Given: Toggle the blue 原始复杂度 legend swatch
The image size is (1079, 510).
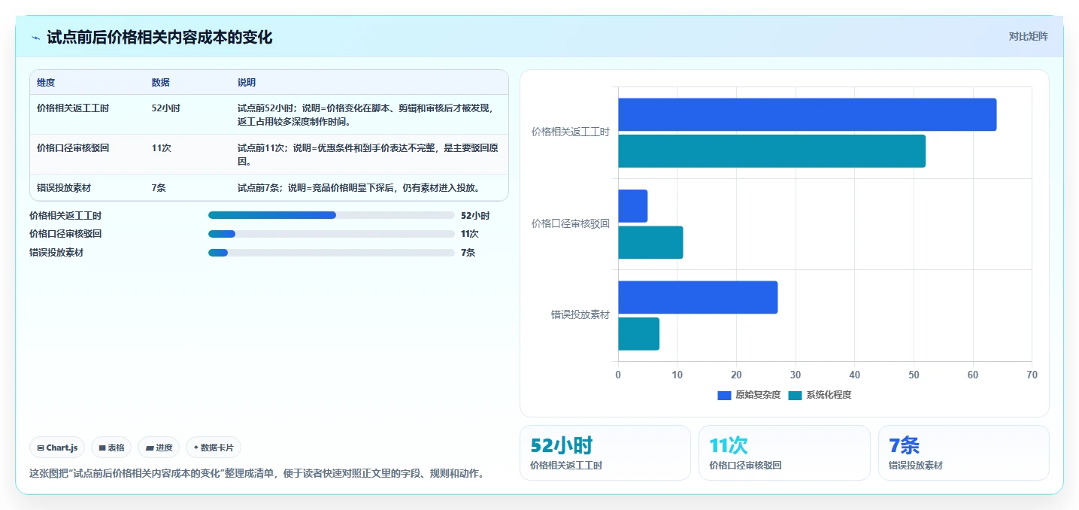Looking at the screenshot, I should pyautogui.click(x=724, y=395).
